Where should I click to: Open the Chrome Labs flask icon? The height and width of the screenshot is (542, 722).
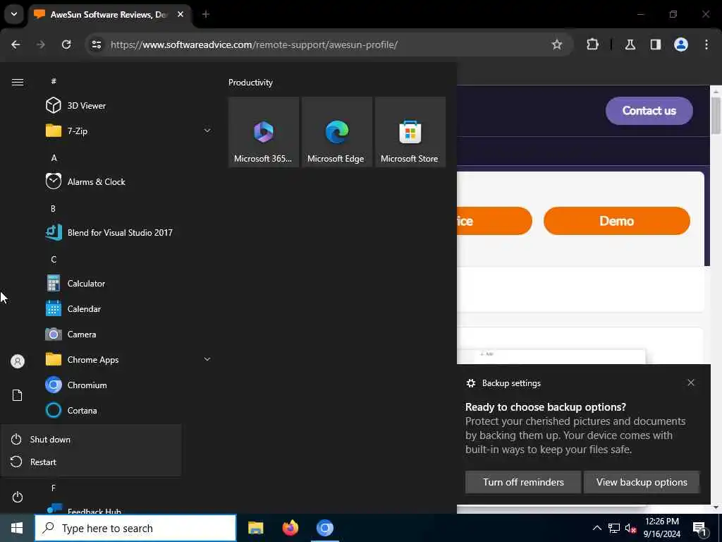click(x=630, y=44)
